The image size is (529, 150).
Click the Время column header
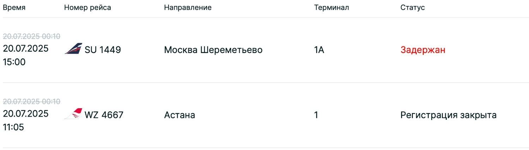[x=14, y=7]
